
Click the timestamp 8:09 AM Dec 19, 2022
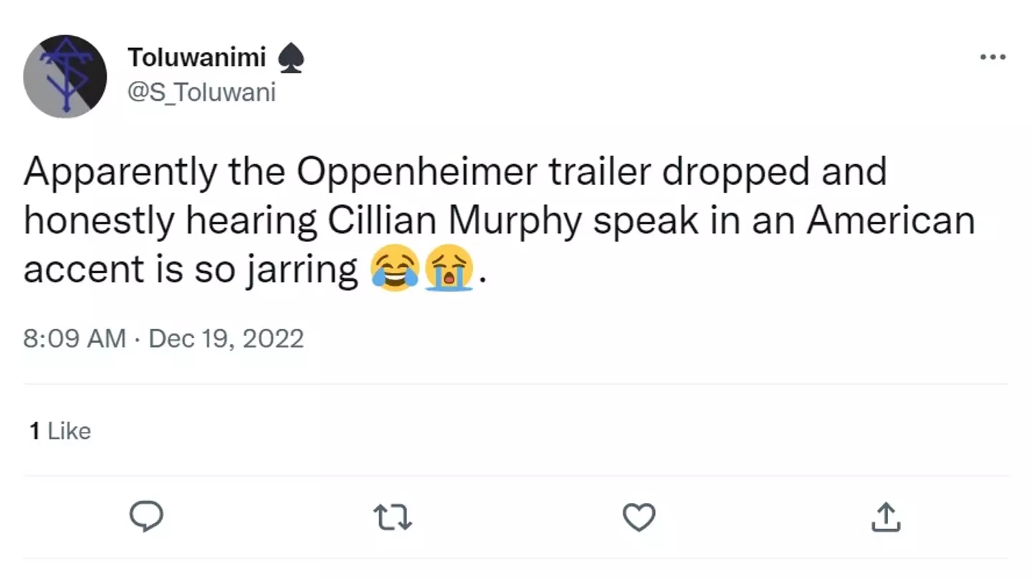[164, 338]
